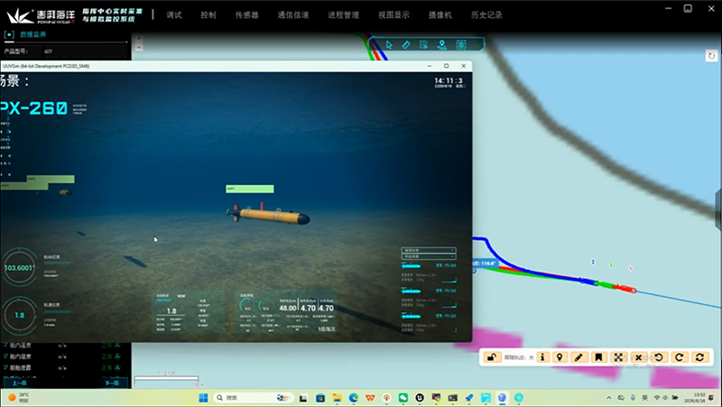722x407 pixels.
Task: Show hidden tray icons chevron
Action: (x=608, y=398)
